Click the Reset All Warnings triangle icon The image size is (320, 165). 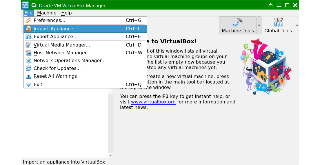pos(28,76)
